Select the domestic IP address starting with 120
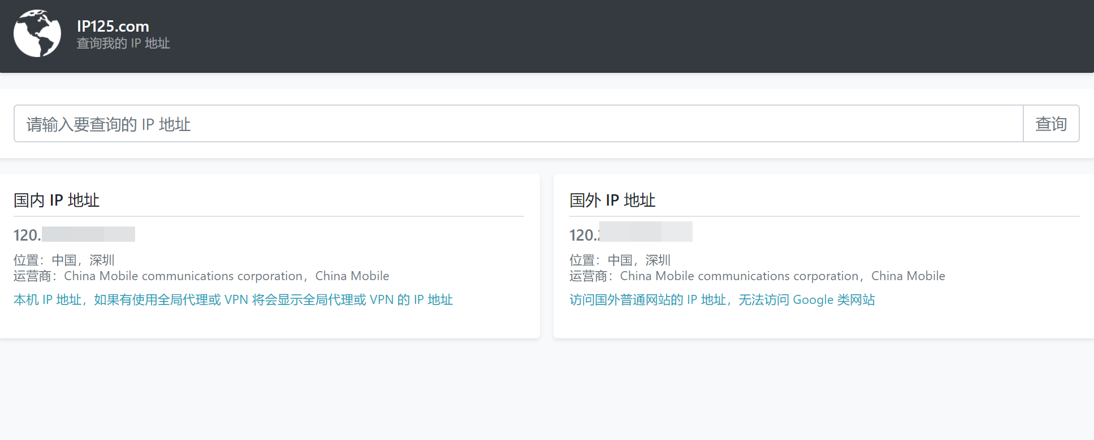The height and width of the screenshot is (440, 1094). (x=74, y=234)
